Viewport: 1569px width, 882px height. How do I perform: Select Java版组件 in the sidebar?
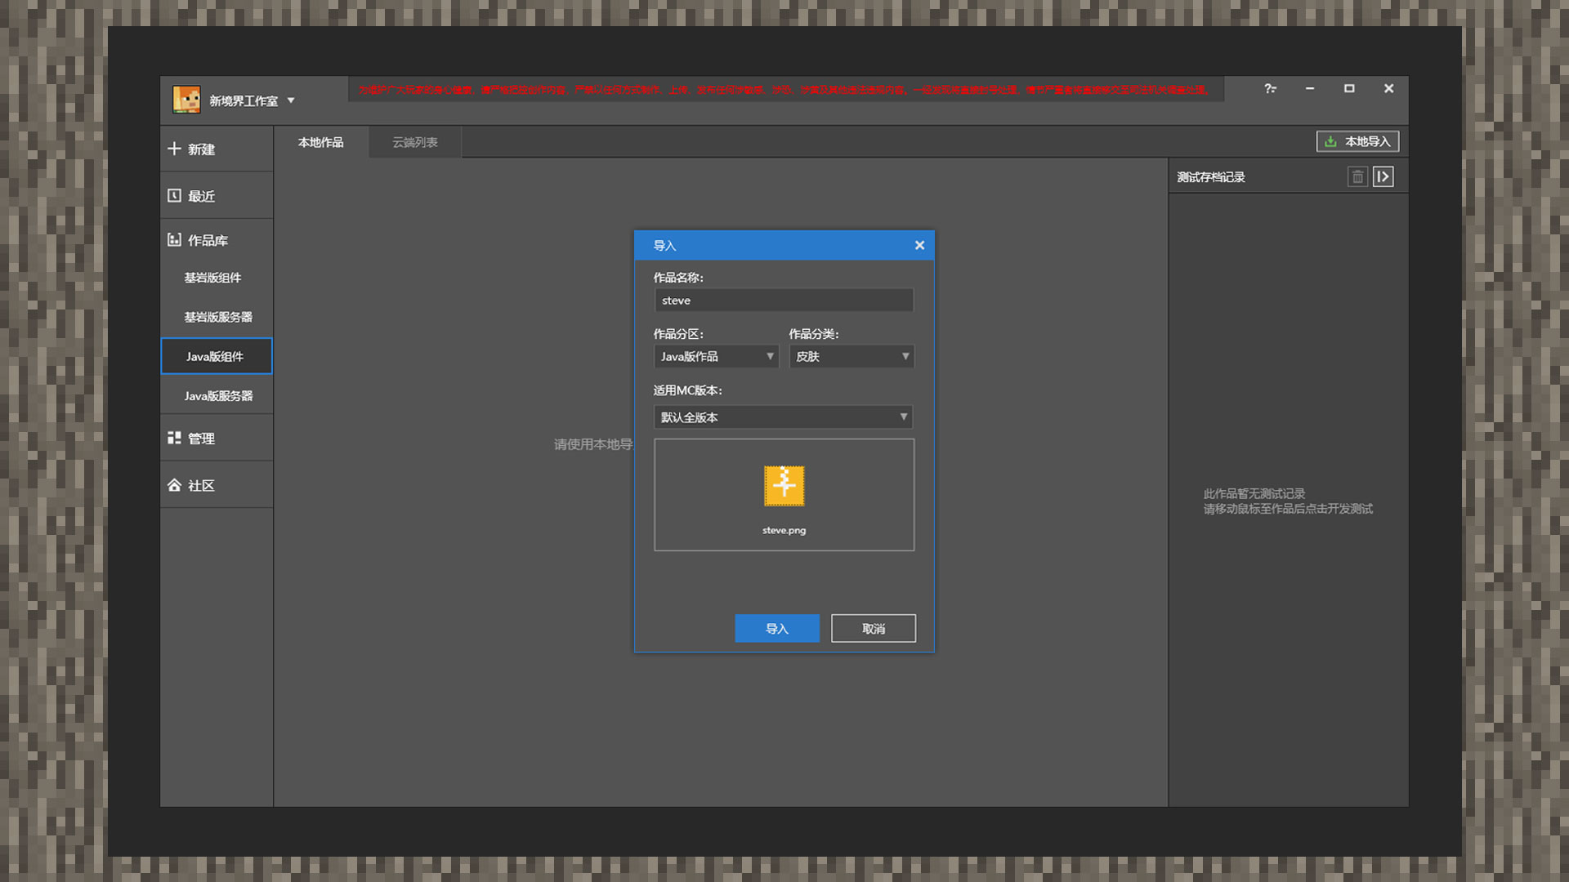coord(217,356)
